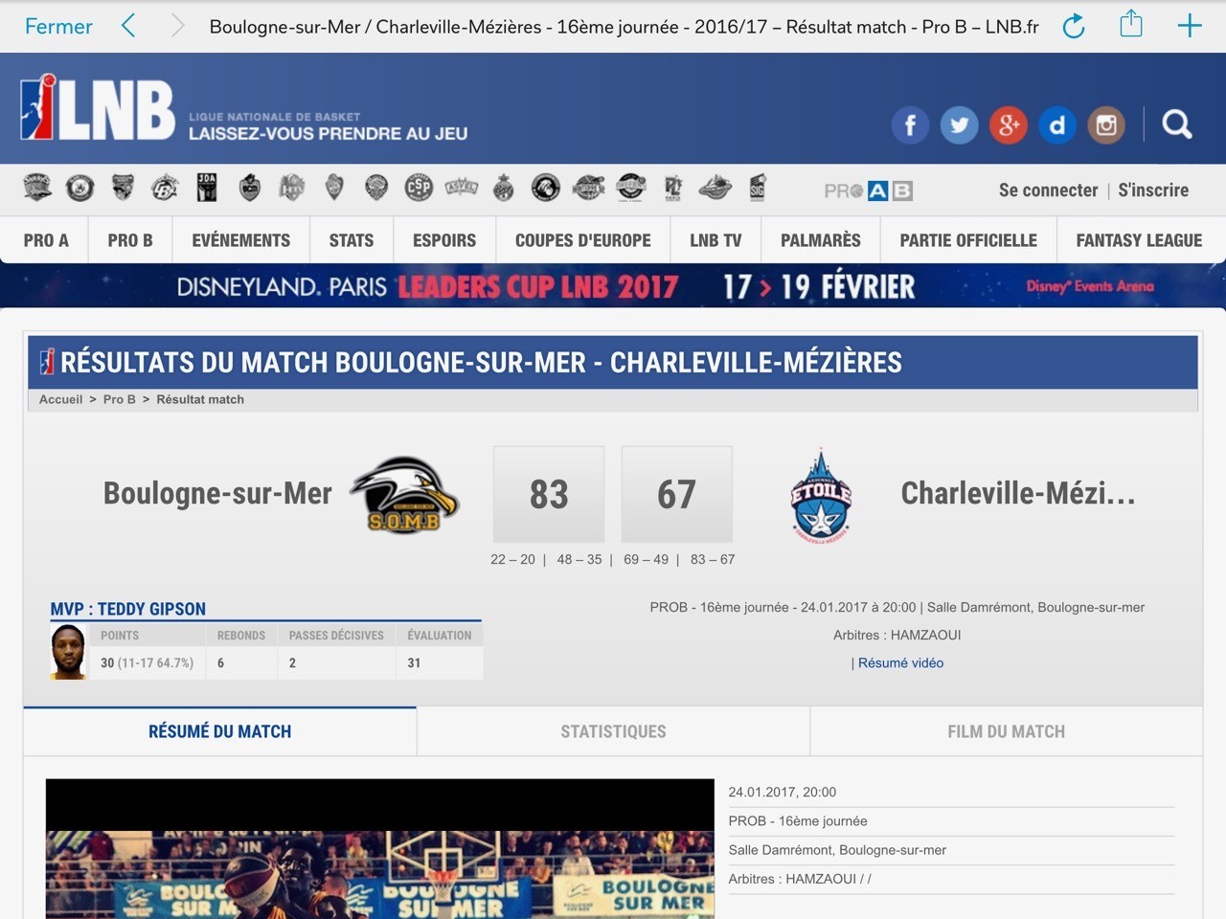Open the COUPES D'EUROPE menu
The height and width of the screenshot is (919, 1226).
point(583,240)
